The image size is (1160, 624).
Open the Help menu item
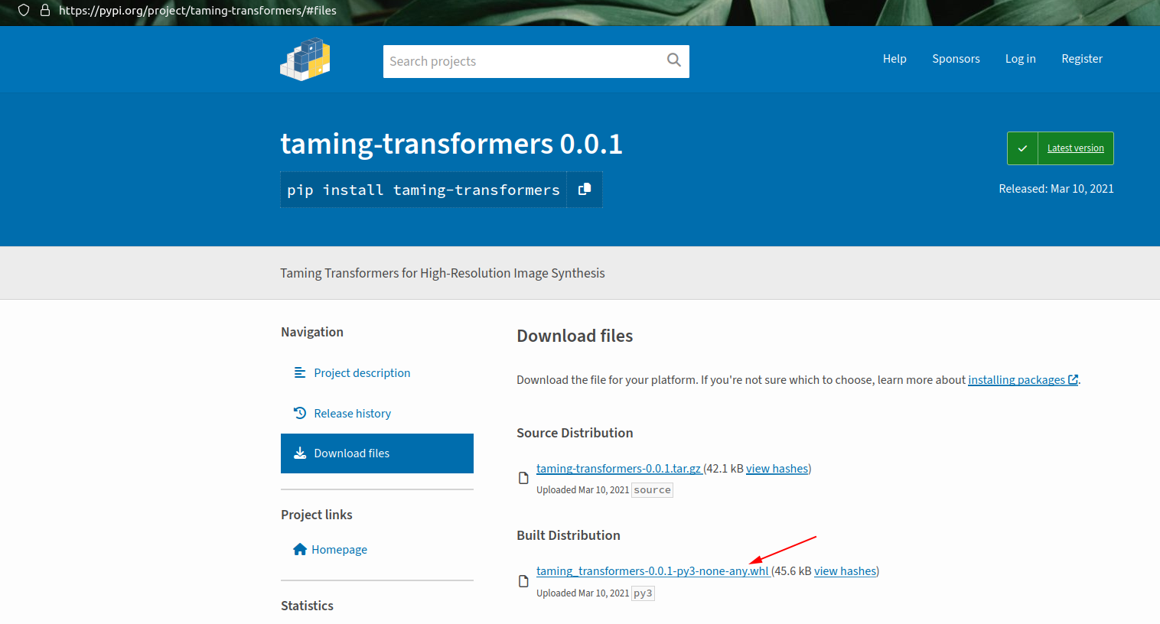tap(894, 58)
